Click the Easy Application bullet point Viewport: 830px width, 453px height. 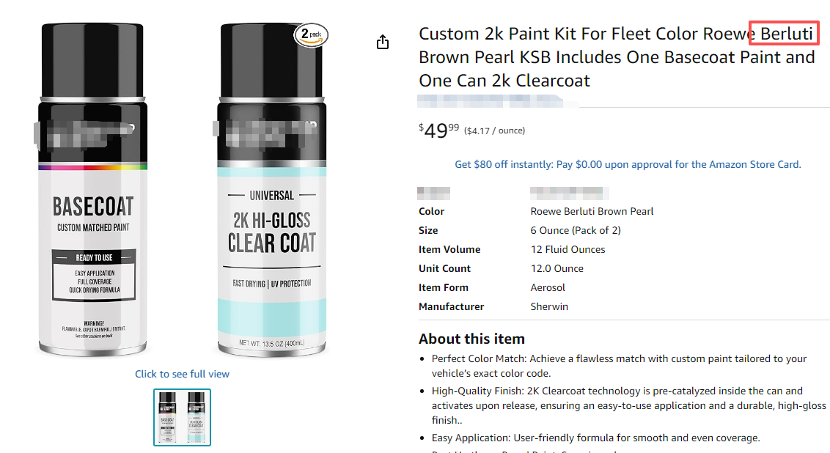[x=595, y=438]
